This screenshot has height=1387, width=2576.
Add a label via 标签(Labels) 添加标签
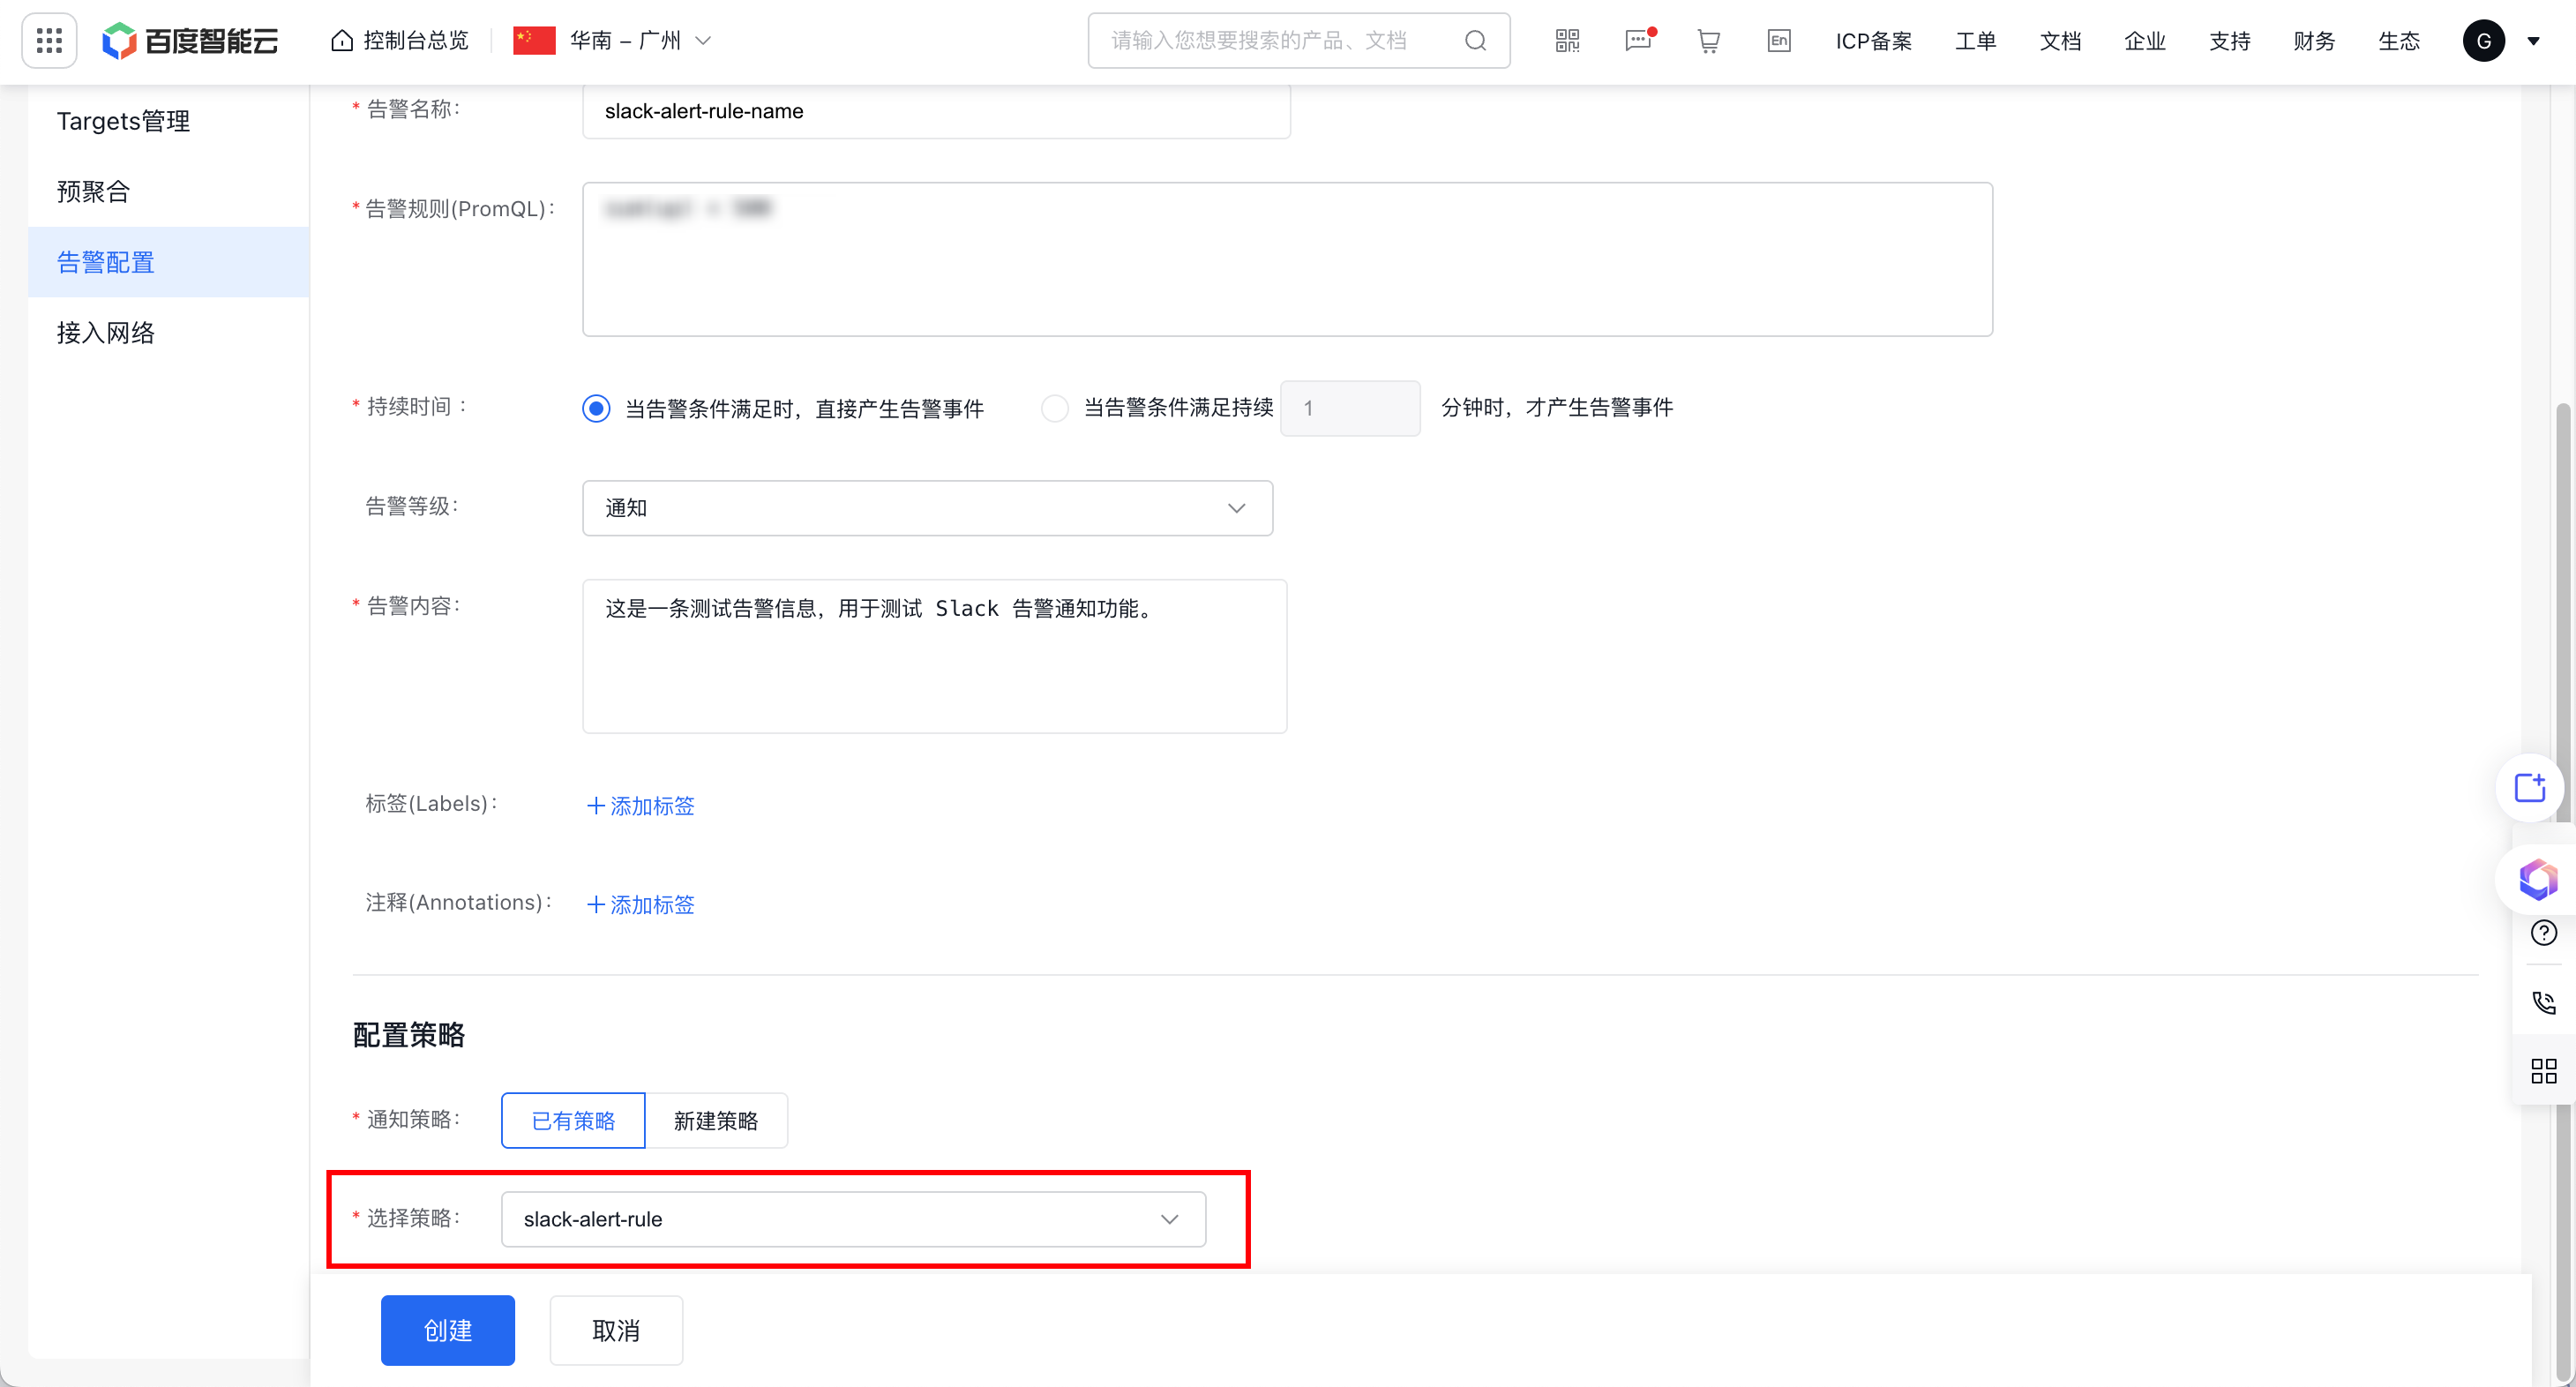640,806
